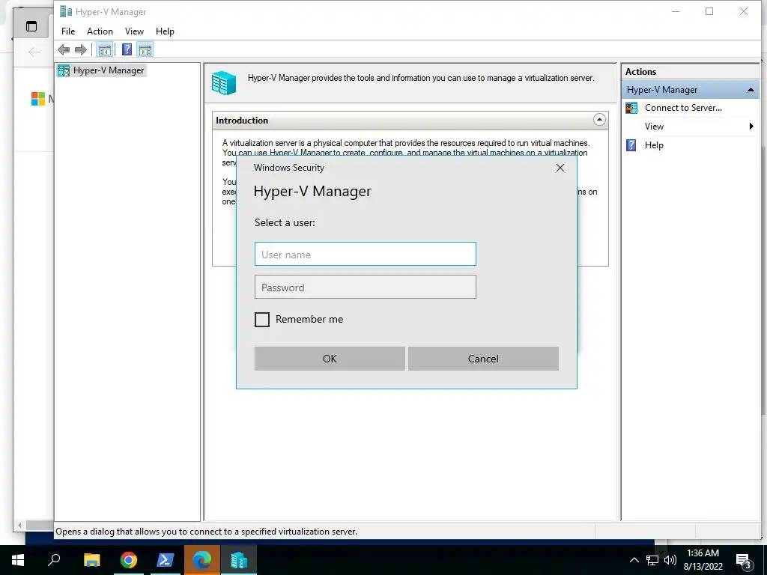
Task: Toggle Show/Hide Console Tree toolbar icon
Action: (x=104, y=49)
